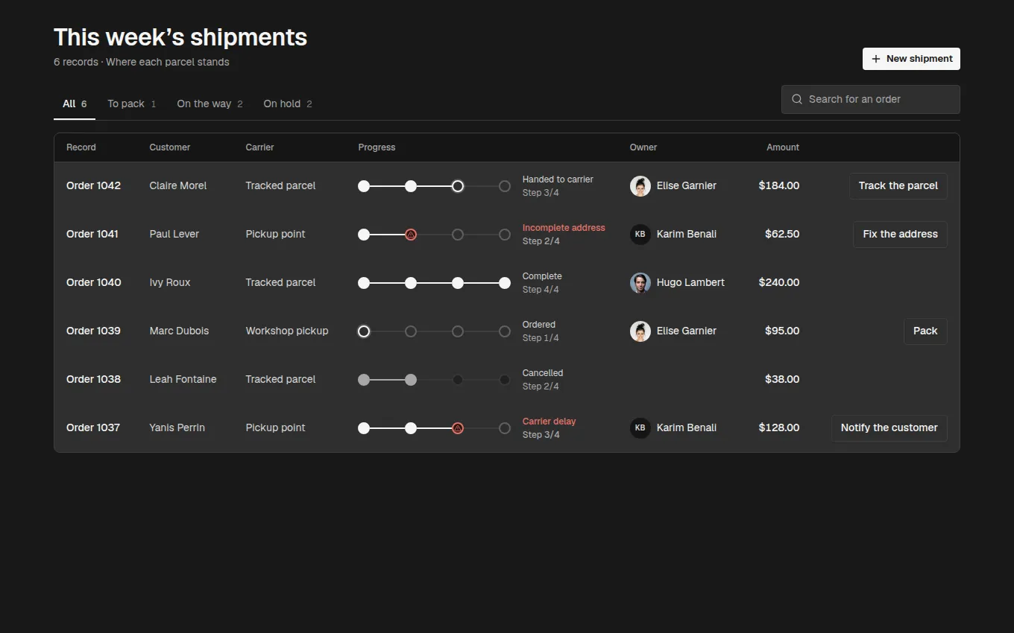The image size is (1014, 633).
Task: Click the Incomplete address status text
Action: (564, 228)
